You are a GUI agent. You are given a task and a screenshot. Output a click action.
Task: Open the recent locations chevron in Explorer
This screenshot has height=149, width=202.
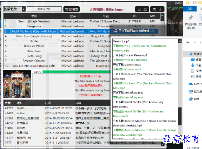point(200,42)
